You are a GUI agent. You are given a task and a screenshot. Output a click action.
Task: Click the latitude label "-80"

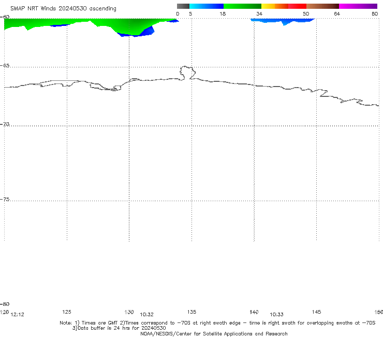pos(5,304)
